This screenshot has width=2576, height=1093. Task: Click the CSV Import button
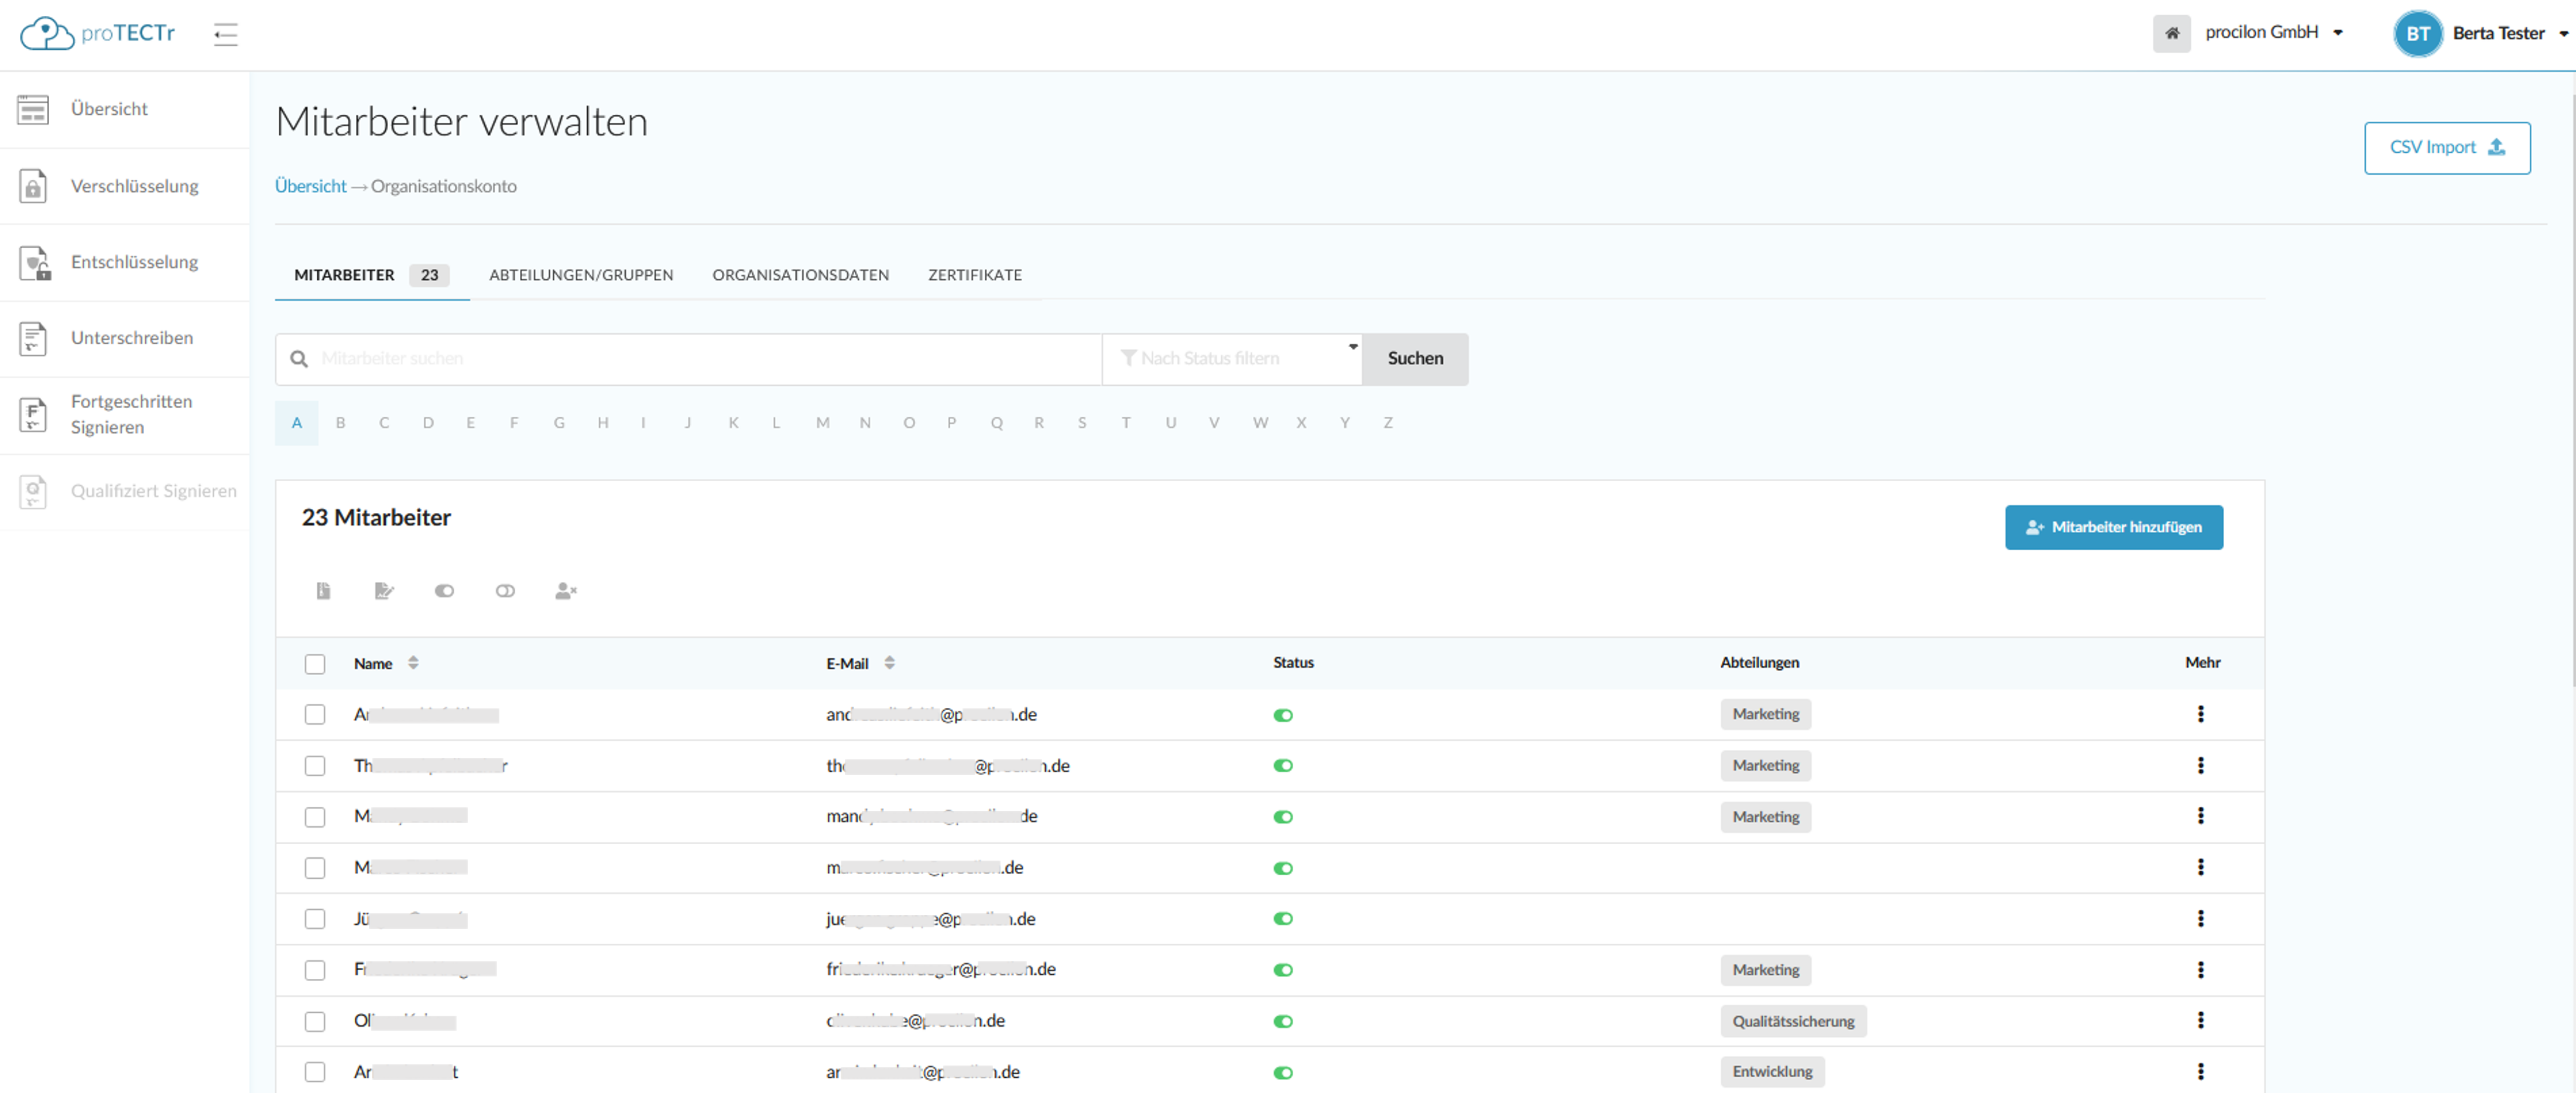(2446, 148)
